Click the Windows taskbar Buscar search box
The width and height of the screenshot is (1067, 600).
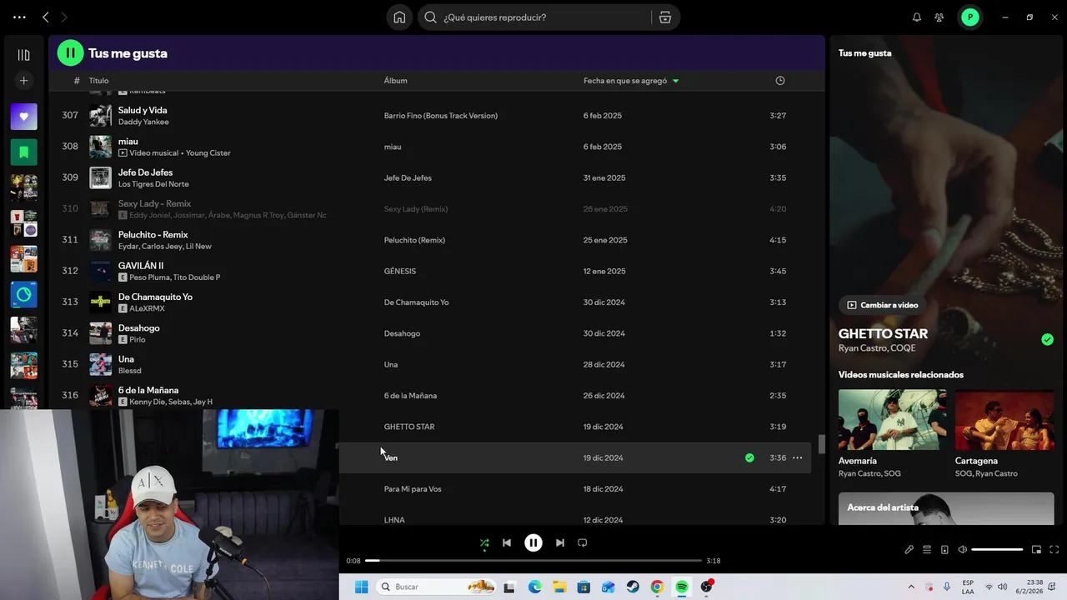click(437, 587)
